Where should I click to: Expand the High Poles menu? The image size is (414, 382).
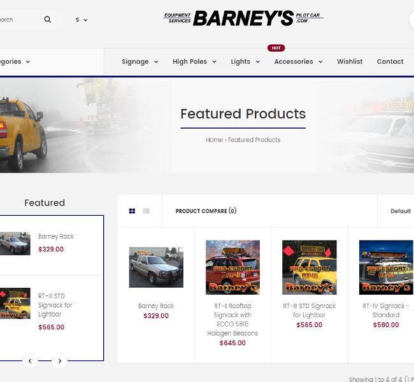(194, 62)
